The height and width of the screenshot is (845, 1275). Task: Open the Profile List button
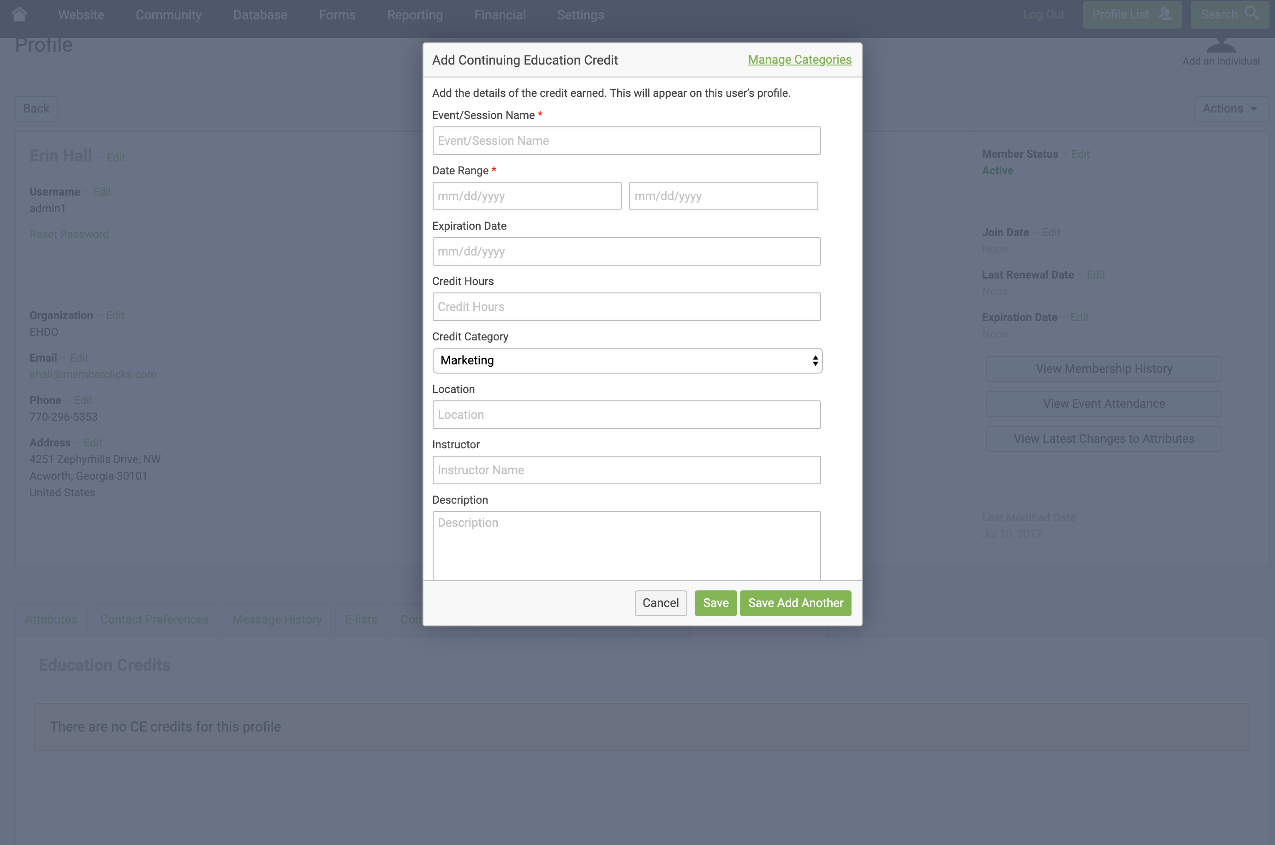click(x=1132, y=14)
